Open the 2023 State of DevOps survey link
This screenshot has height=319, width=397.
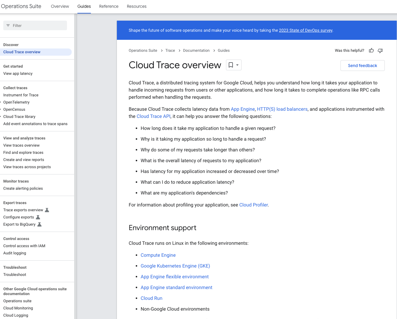(306, 30)
